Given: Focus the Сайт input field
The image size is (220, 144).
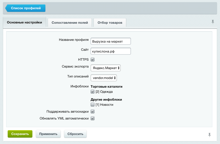Looking at the screenshot, I should (111, 51).
